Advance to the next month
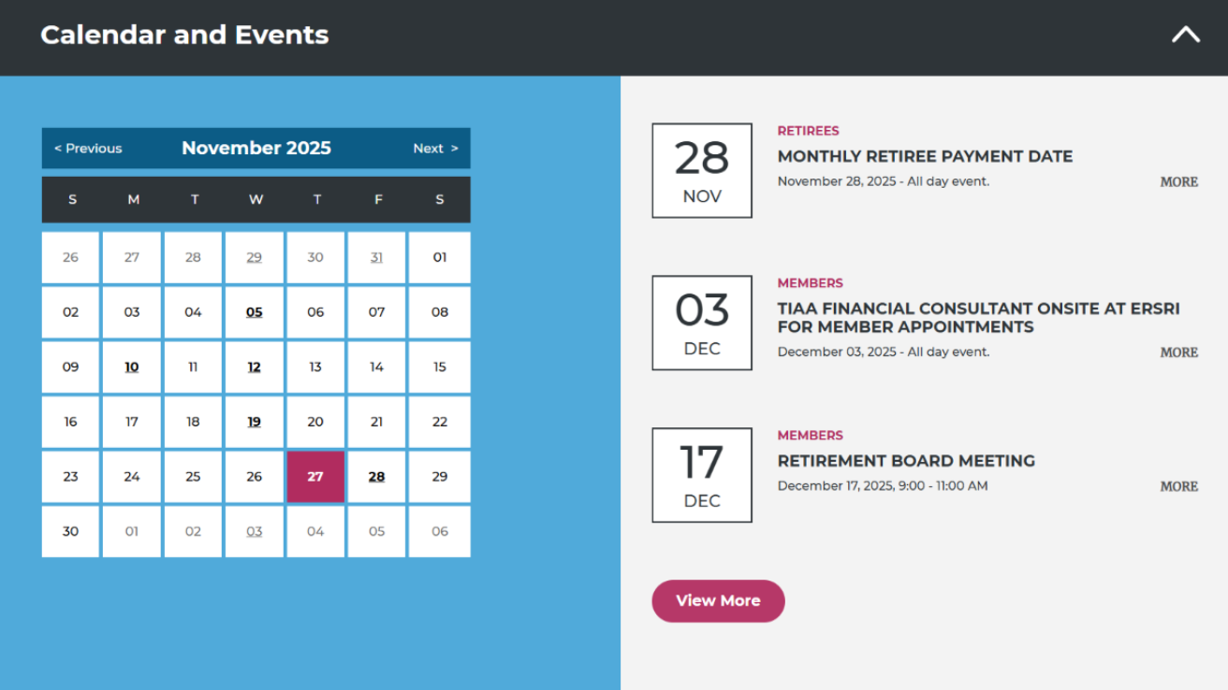The image size is (1228, 690). (x=435, y=149)
